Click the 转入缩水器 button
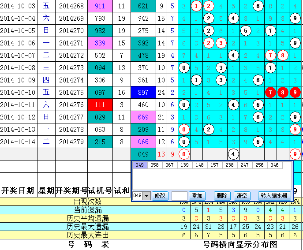The image size is (303, 250). [x=273, y=196]
